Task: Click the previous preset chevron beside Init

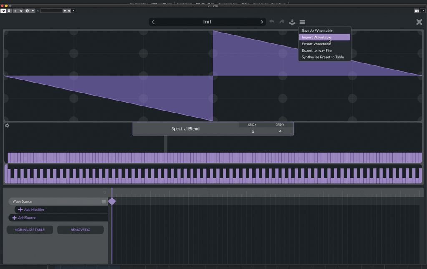Action: point(153,22)
